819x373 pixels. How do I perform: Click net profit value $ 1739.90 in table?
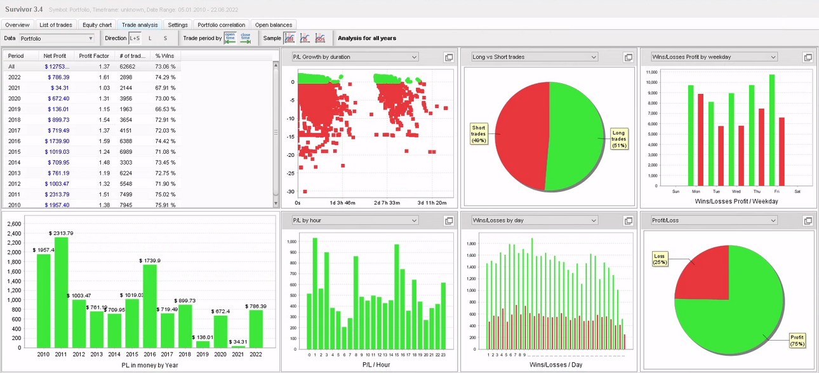pos(57,141)
